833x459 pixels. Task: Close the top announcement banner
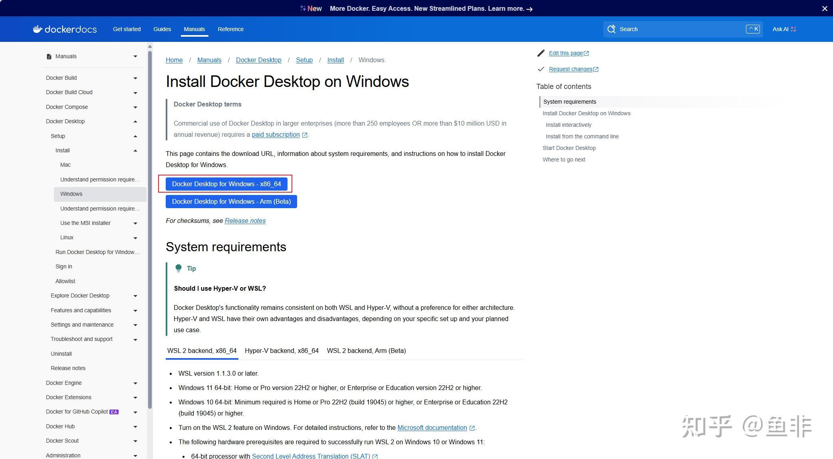[x=825, y=8]
